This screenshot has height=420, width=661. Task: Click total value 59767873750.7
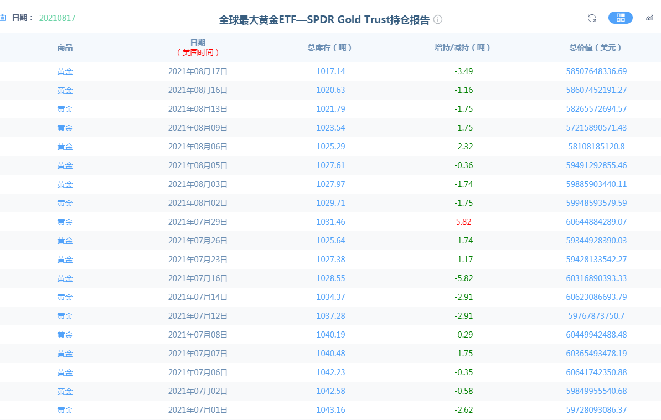(x=596, y=316)
